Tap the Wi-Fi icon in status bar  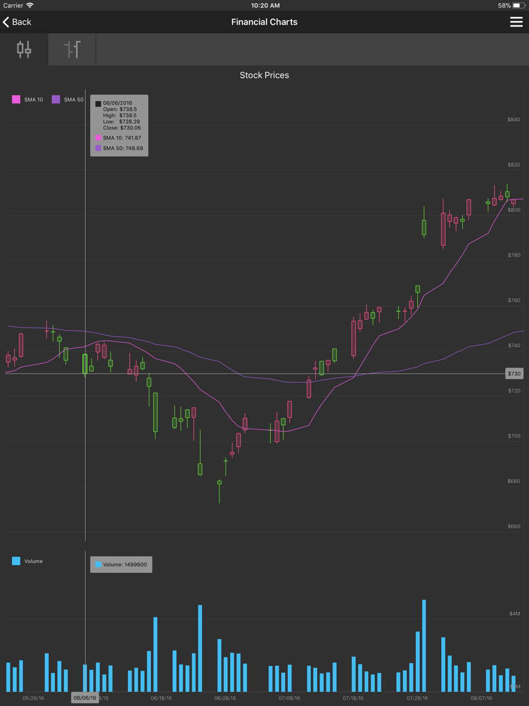pyautogui.click(x=30, y=5)
